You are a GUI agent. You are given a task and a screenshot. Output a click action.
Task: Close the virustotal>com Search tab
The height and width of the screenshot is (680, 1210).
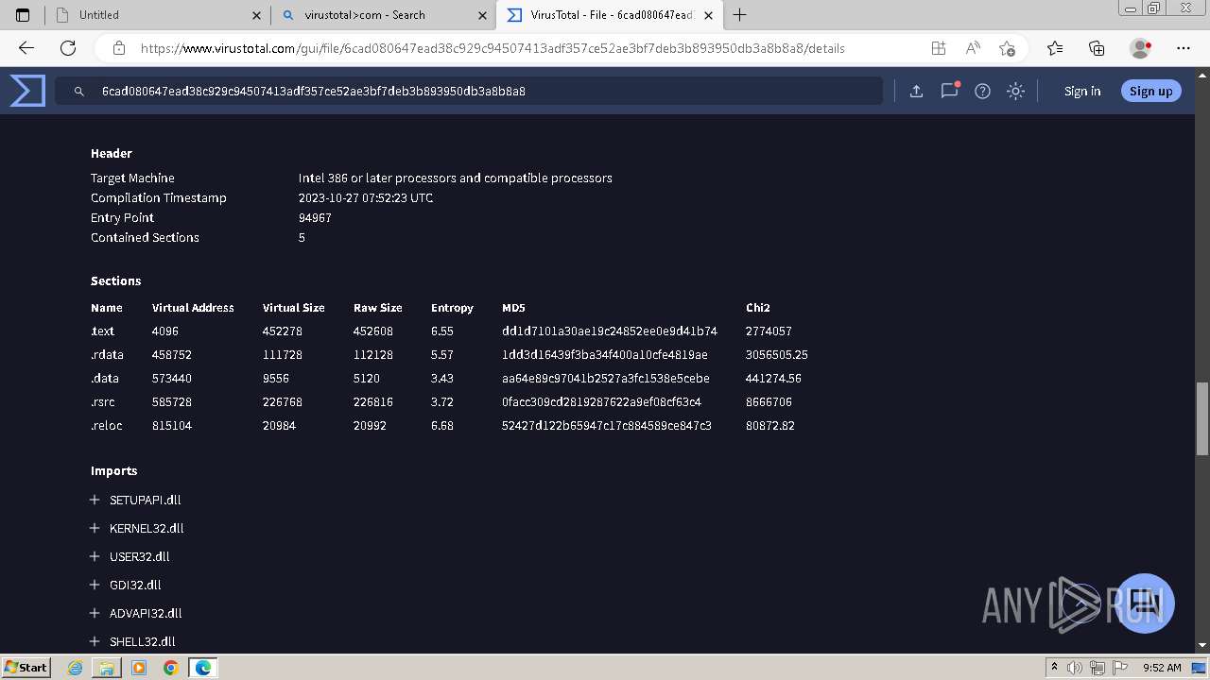point(483,15)
